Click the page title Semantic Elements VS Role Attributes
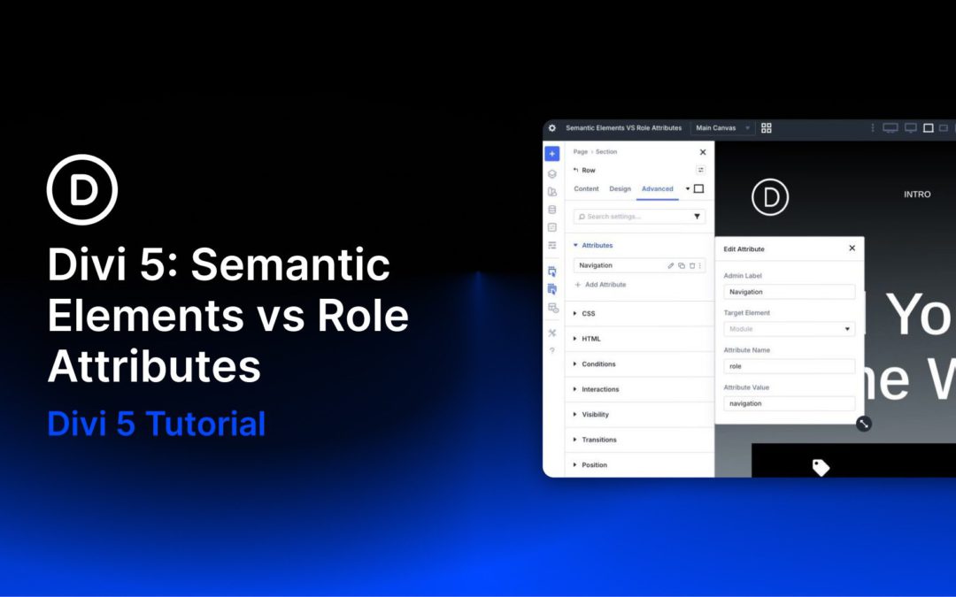 click(x=624, y=128)
